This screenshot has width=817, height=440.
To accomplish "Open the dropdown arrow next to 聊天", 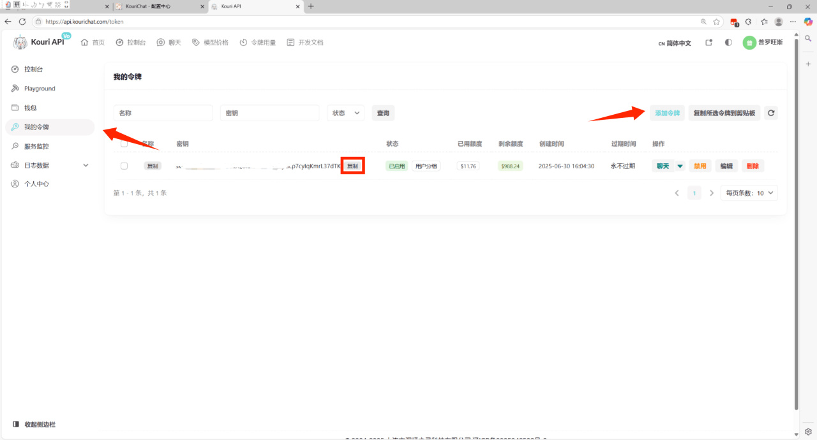I will [680, 166].
